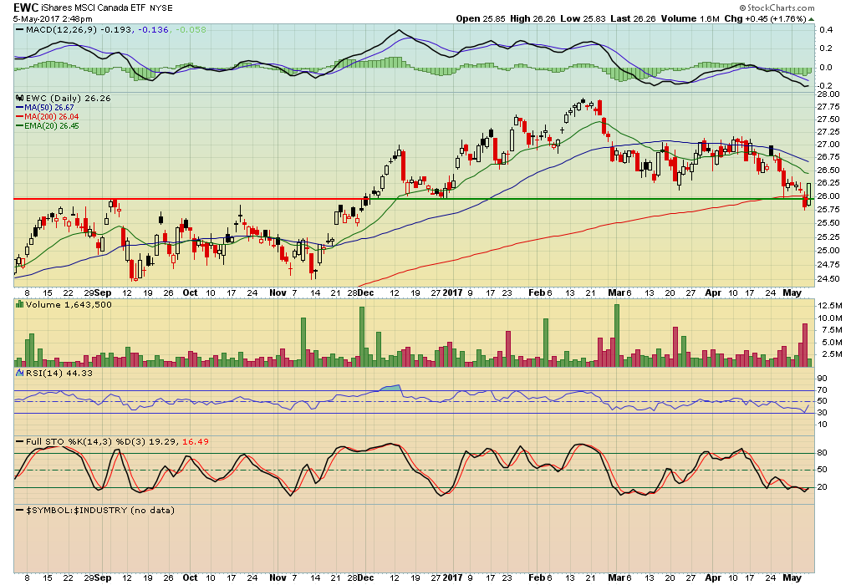
Task: Click the green MACD histogram value -0.058
Action: coord(190,29)
